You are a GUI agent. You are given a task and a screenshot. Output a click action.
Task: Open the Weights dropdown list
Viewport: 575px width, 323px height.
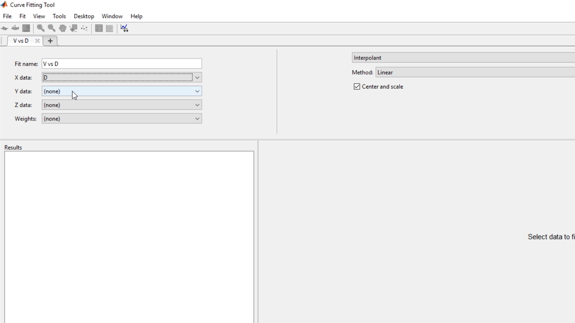(x=197, y=119)
